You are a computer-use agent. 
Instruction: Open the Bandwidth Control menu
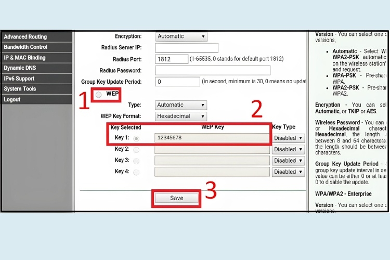37,47
